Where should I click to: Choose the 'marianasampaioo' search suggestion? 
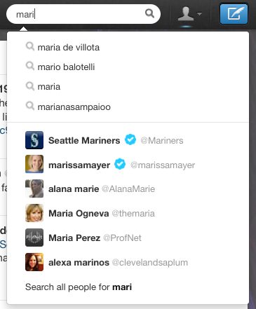pos(128,107)
